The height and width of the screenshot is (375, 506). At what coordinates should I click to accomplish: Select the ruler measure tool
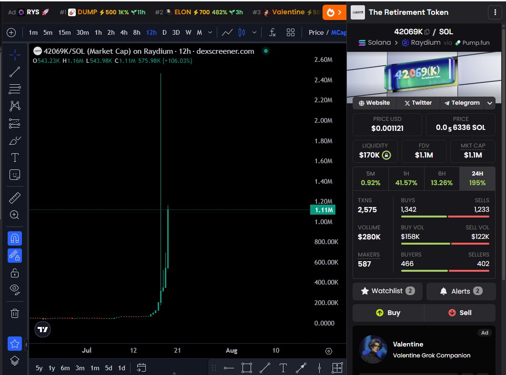point(14,197)
